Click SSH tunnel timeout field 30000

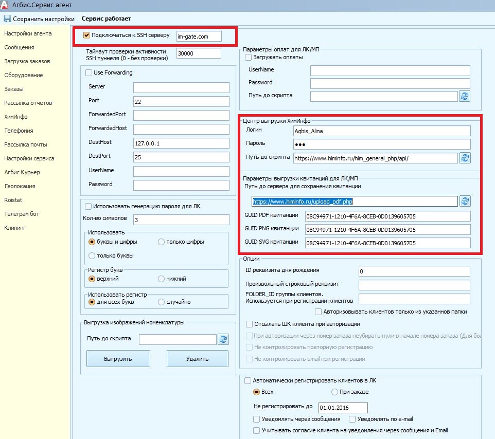199,53
